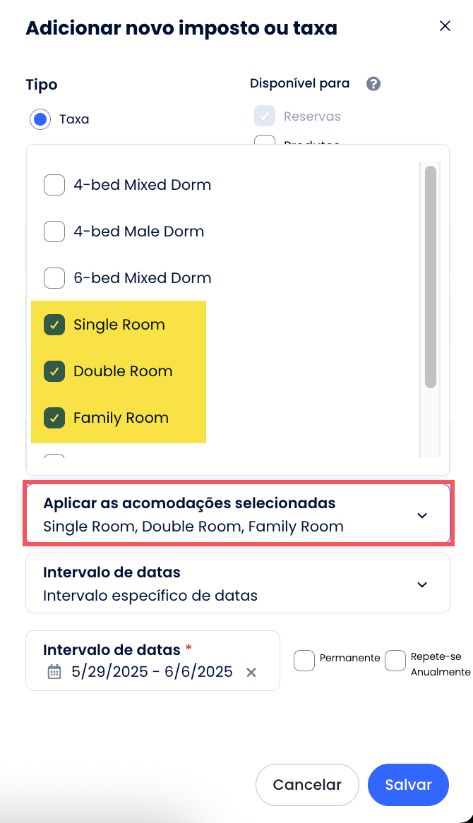The width and height of the screenshot is (473, 823).
Task: Click the help question mark icon
Action: (x=373, y=84)
